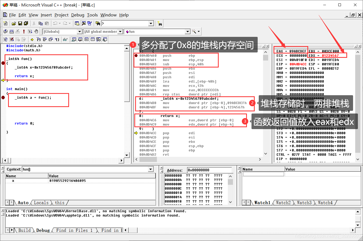The image size is (363, 241).
Task: Switch to the Watch2 tab
Action: [x=283, y=203]
